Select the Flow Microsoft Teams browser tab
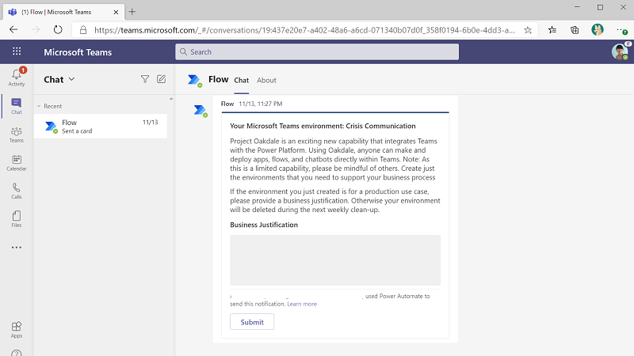The height and width of the screenshot is (356, 634). [x=64, y=12]
